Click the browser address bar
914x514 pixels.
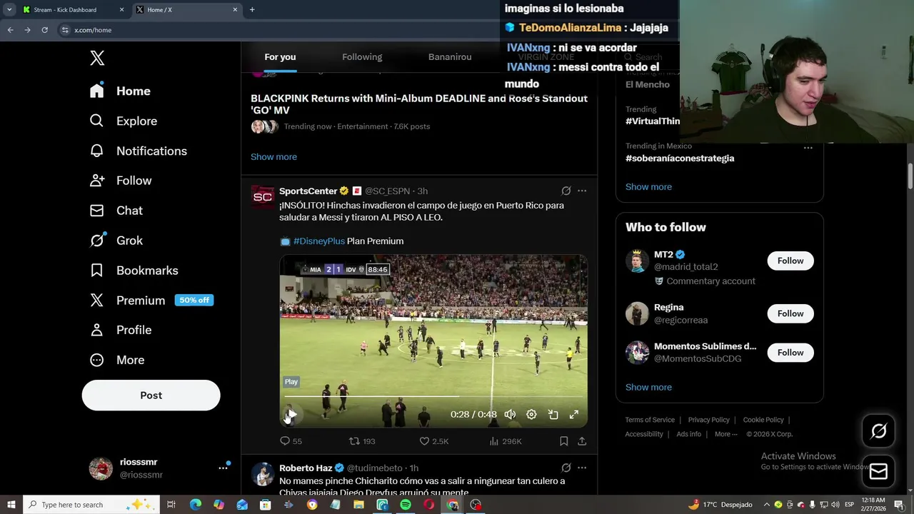(278, 30)
